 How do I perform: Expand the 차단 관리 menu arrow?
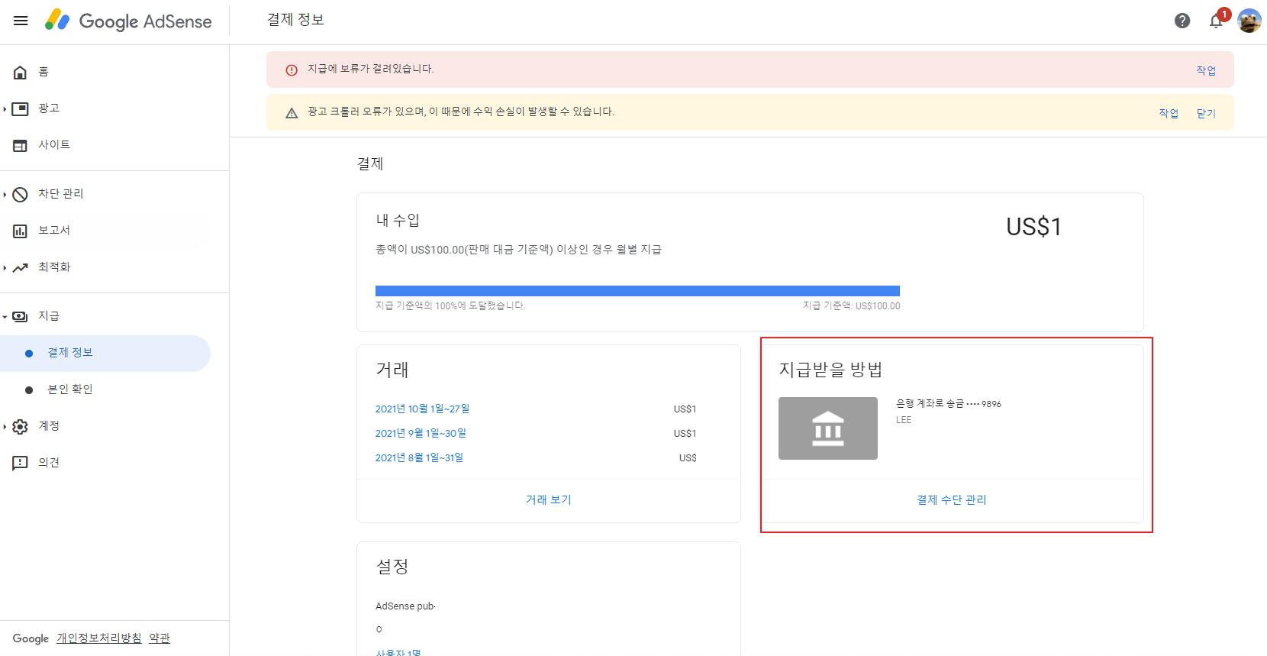(5, 194)
